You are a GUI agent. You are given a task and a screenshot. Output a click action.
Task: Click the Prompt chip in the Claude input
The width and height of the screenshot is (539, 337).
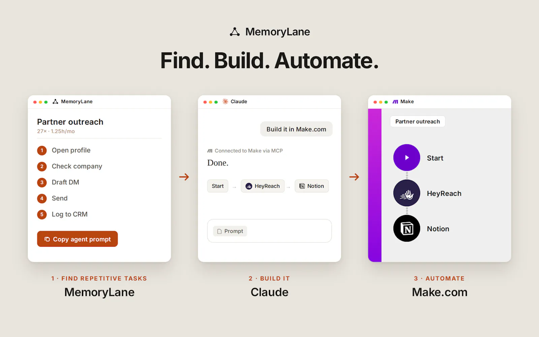[230, 231]
